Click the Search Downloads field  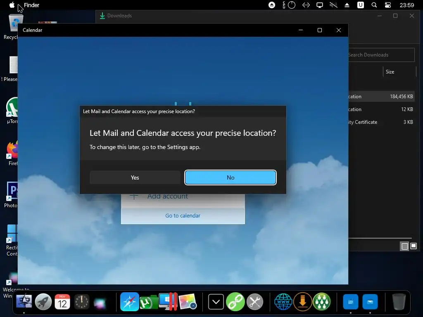pyautogui.click(x=381, y=55)
